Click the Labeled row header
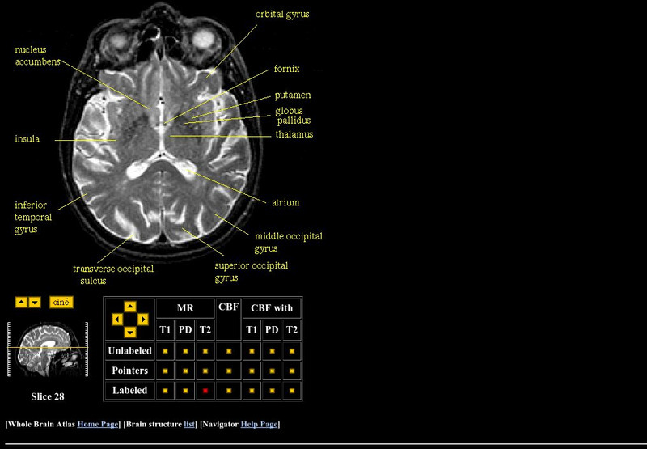The image size is (647, 449). (x=130, y=390)
